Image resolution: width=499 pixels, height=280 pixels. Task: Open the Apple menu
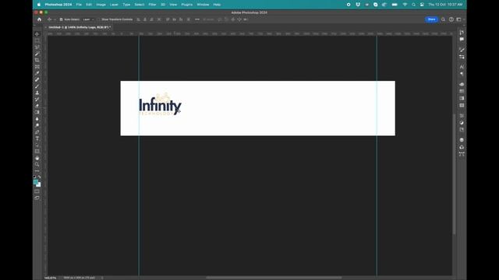(x=39, y=5)
